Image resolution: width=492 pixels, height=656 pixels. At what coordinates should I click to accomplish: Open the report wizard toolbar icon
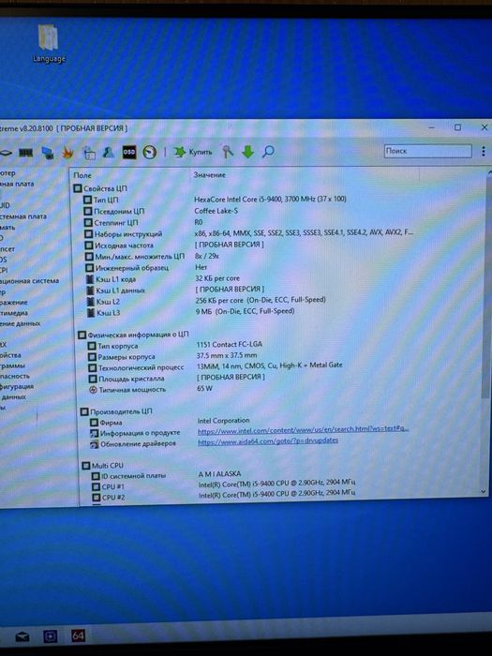point(89,153)
